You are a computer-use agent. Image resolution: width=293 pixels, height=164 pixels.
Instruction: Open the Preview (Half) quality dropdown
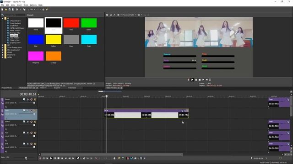(x=136, y=15)
